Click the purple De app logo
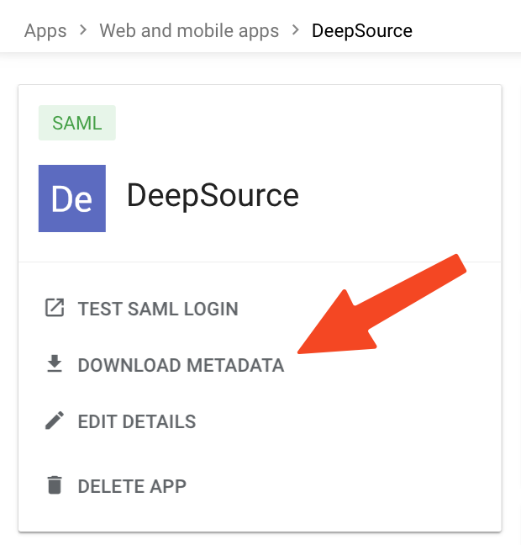Screen dimensions: 521x545 [x=72, y=198]
